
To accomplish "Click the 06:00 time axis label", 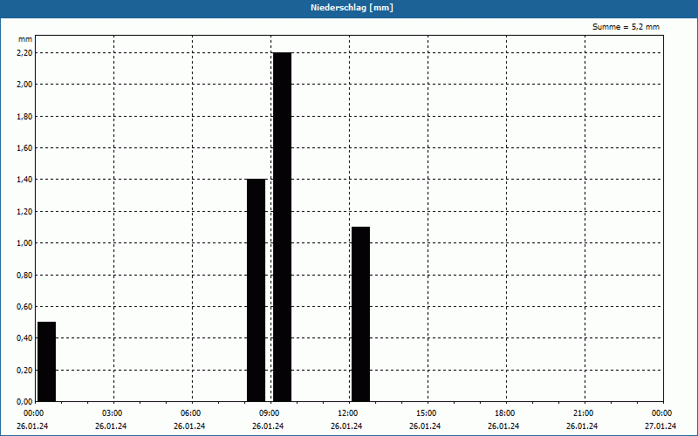I will coord(192,413).
